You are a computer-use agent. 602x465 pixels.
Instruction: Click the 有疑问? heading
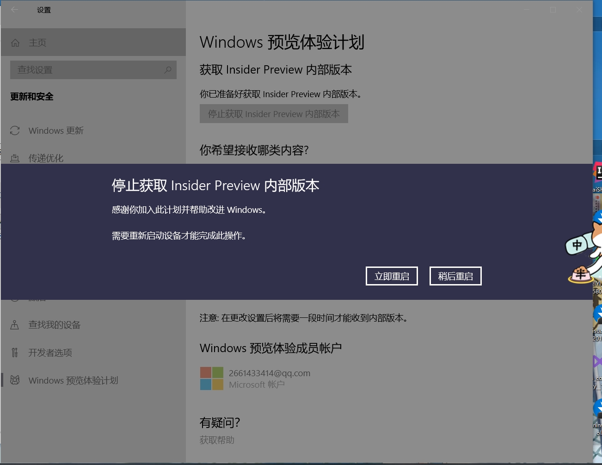[220, 422]
